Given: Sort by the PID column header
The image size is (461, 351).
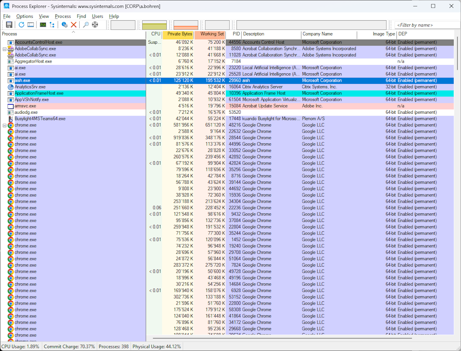Looking at the screenshot, I should pyautogui.click(x=234, y=34).
